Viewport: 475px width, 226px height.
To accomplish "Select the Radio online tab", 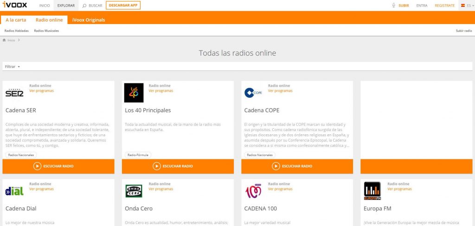I will pyautogui.click(x=49, y=20).
